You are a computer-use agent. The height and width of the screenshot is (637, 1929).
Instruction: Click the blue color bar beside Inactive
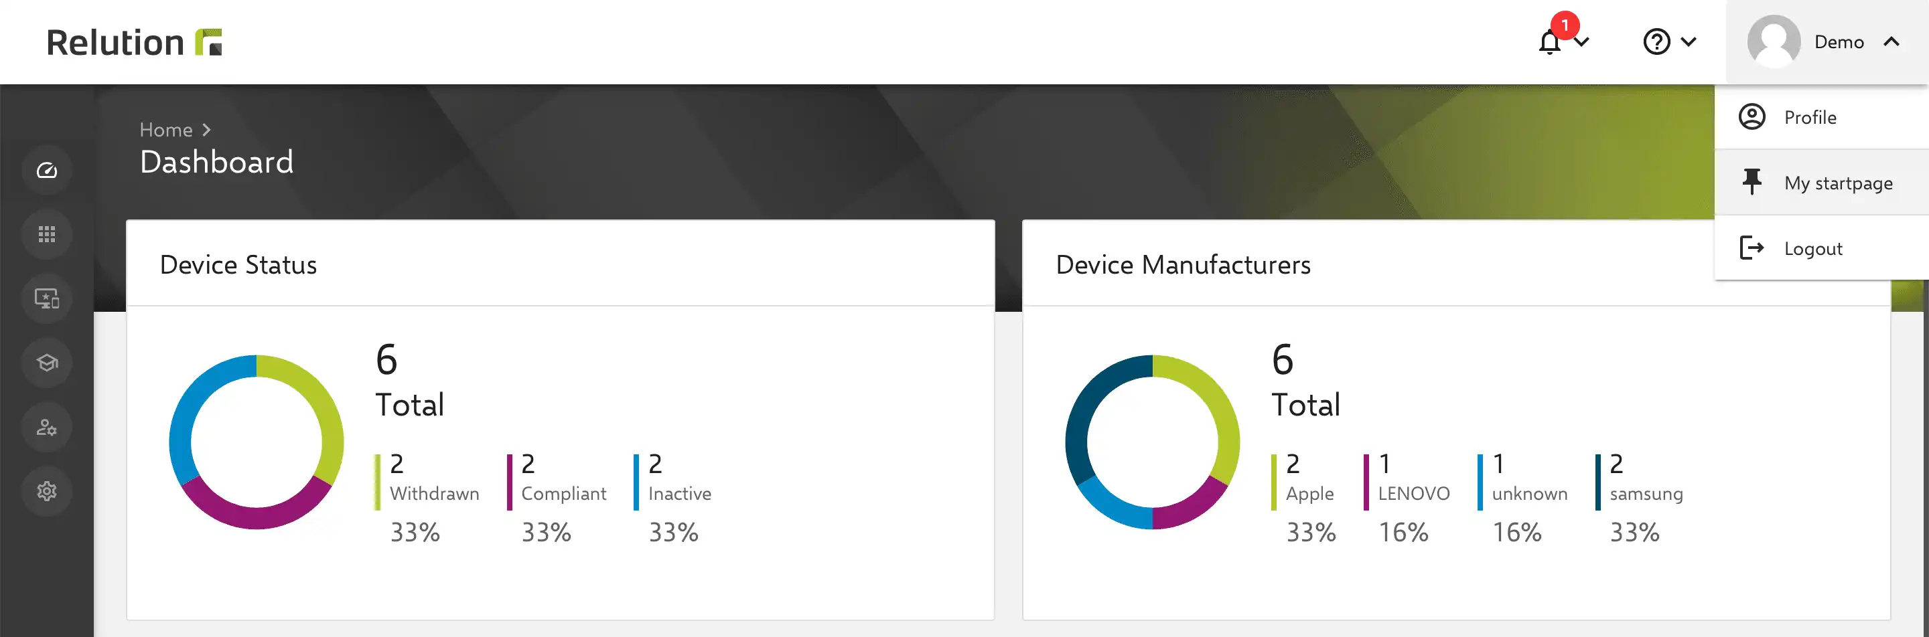tap(636, 482)
